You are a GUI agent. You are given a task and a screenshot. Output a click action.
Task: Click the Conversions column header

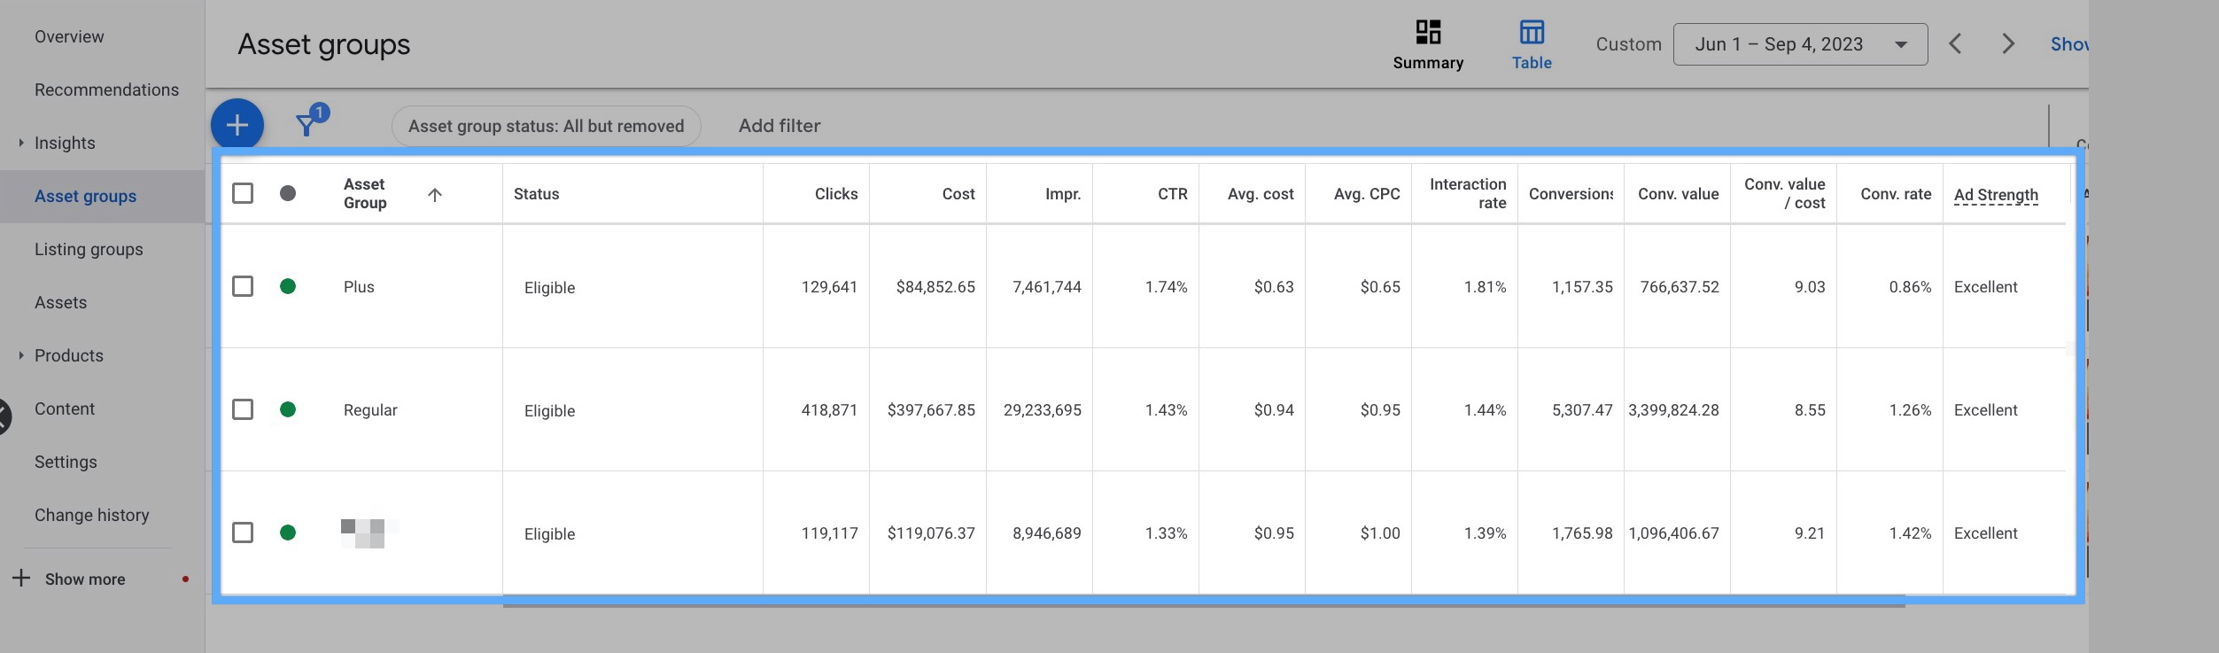pos(1571,194)
